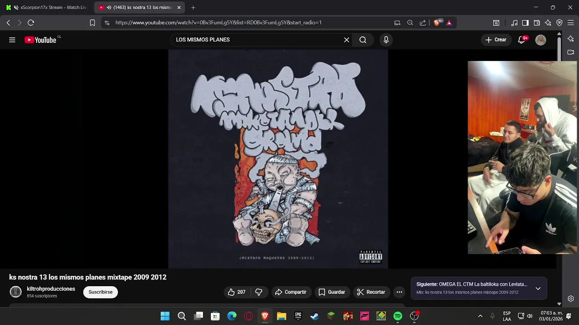Image resolution: width=579 pixels, height=325 pixels.
Task: Clear the search box text
Action: (x=346, y=40)
